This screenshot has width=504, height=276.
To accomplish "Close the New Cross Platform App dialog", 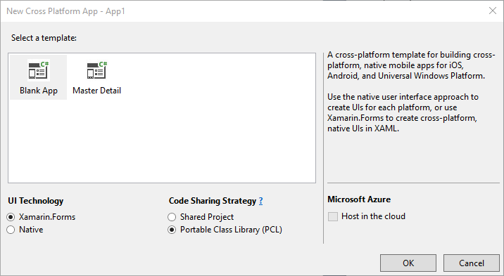I will pos(493,11).
